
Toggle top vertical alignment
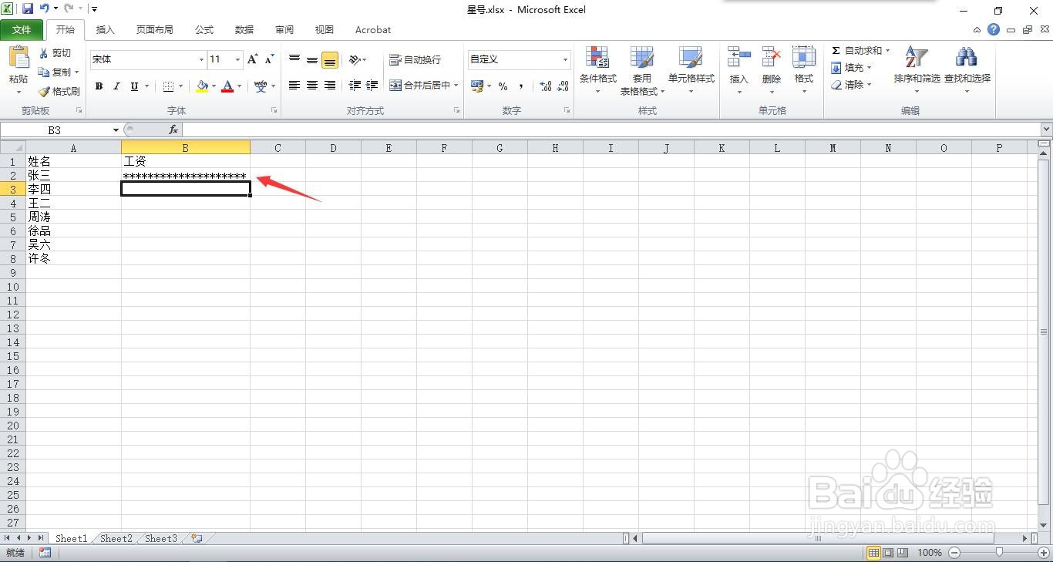tap(294, 59)
